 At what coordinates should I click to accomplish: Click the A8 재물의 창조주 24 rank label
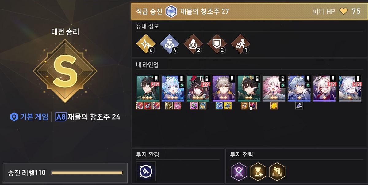click(x=88, y=117)
